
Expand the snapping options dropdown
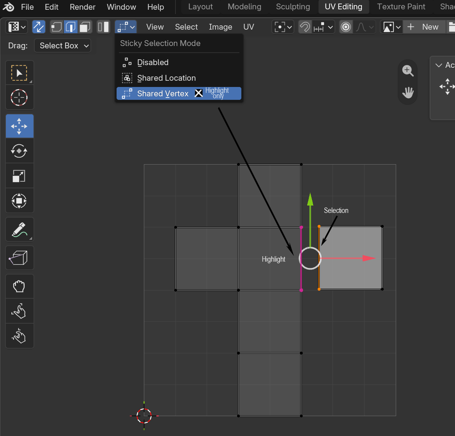click(323, 27)
